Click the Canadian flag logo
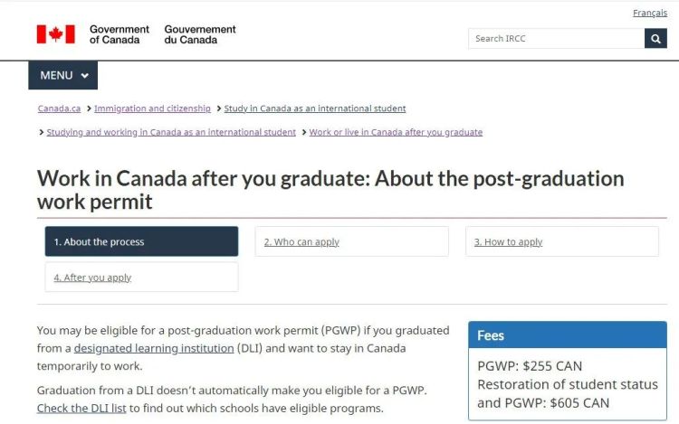Image resolution: width=679 pixels, height=424 pixels. (55, 34)
